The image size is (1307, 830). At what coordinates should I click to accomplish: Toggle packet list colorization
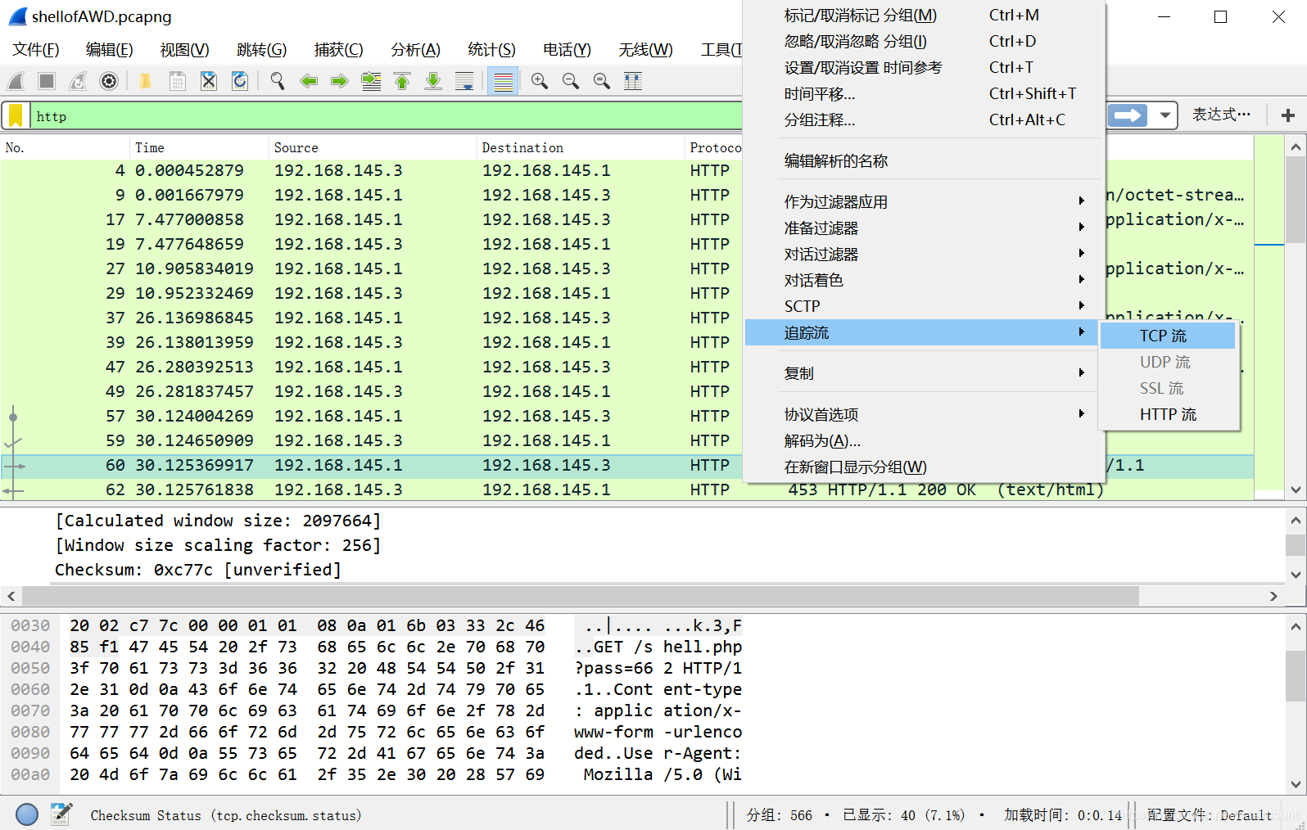click(503, 81)
